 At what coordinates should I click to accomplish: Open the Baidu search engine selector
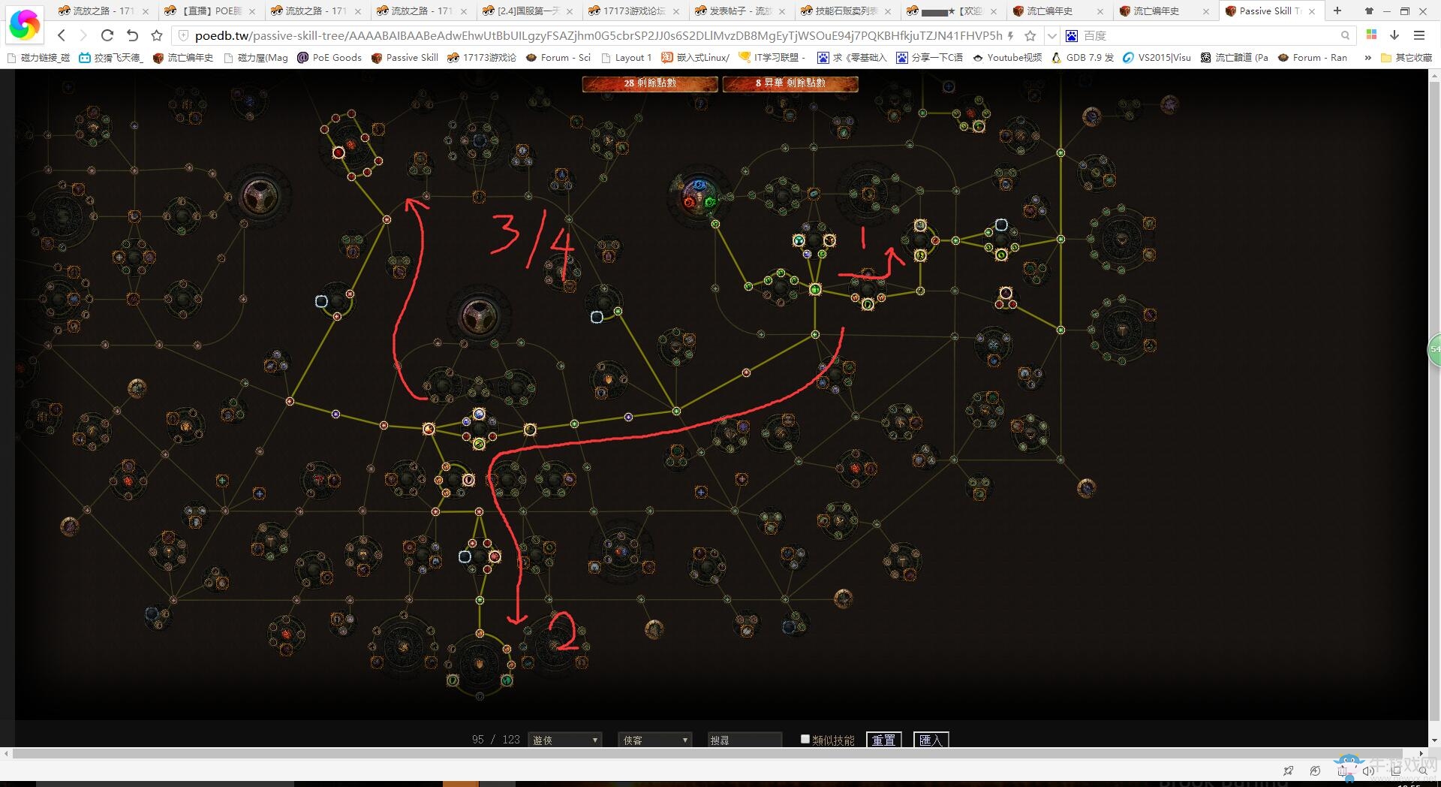coord(1072,35)
